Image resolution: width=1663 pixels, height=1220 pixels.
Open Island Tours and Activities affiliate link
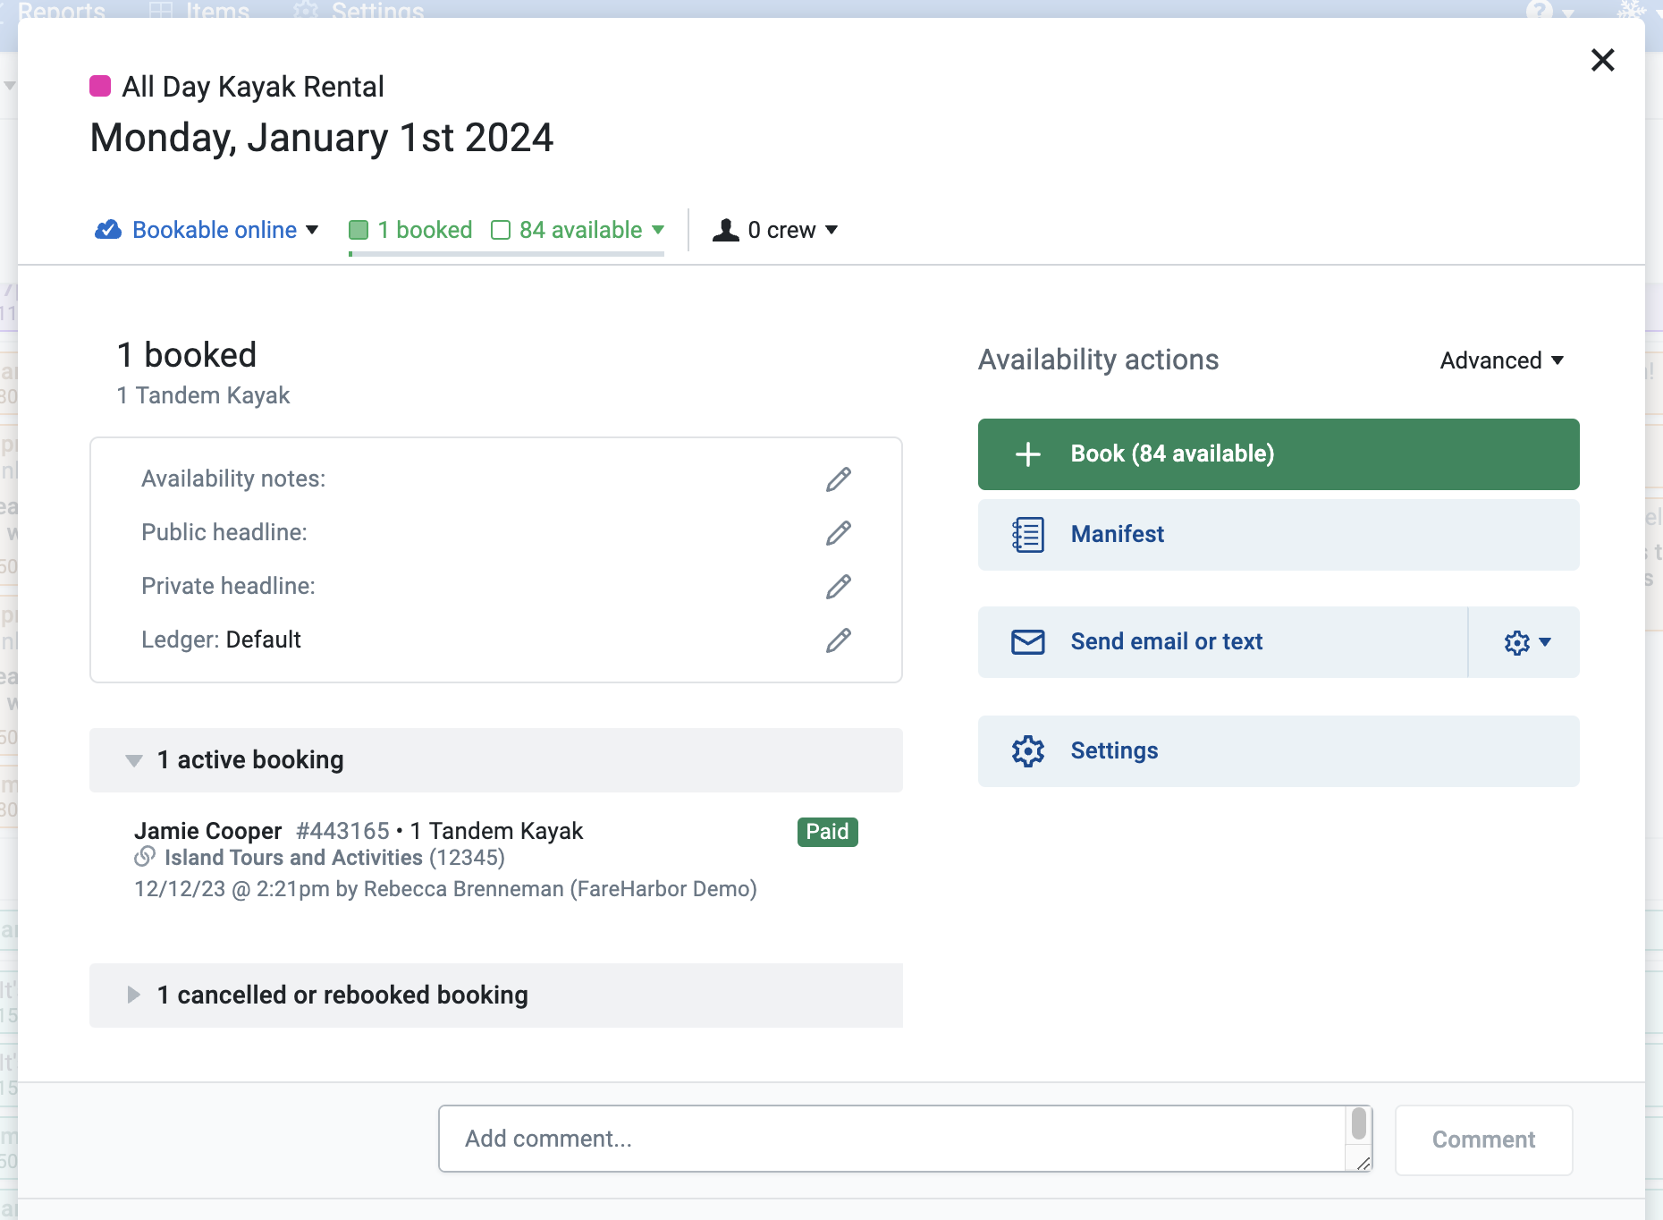click(x=293, y=858)
